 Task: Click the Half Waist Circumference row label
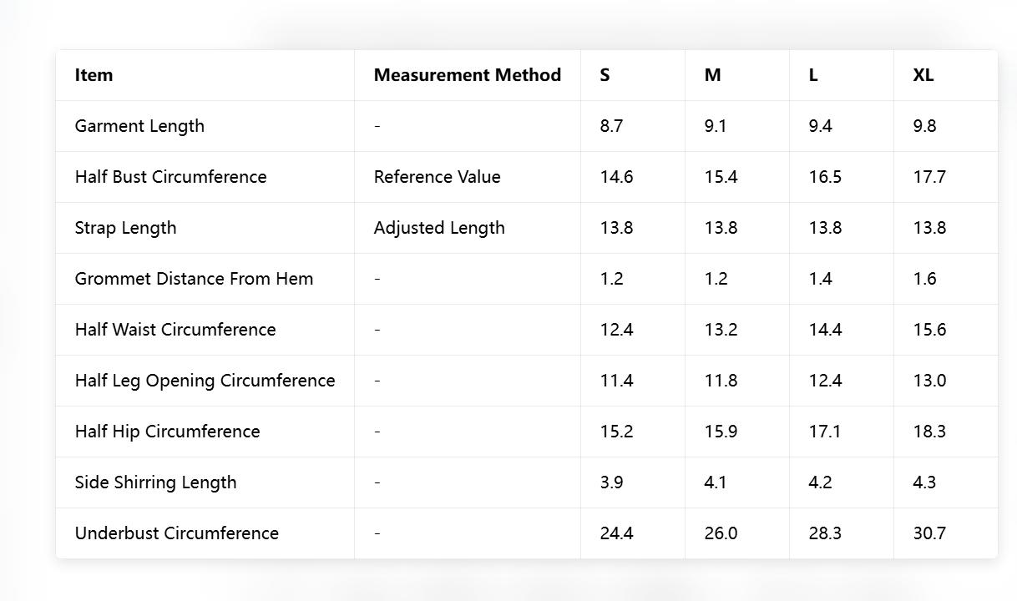click(x=175, y=330)
